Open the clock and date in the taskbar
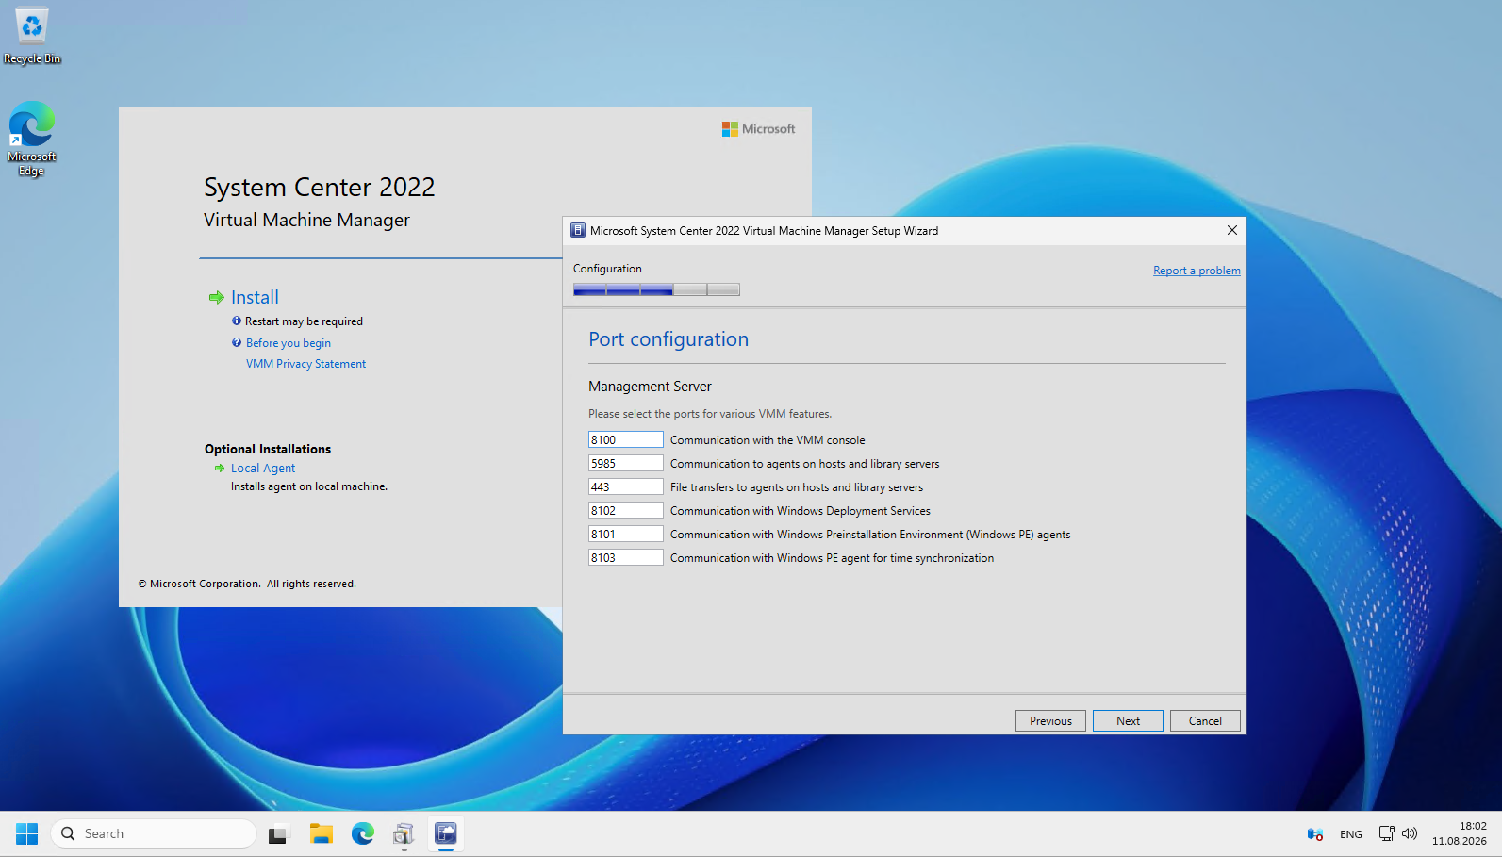This screenshot has width=1502, height=857. [x=1459, y=833]
